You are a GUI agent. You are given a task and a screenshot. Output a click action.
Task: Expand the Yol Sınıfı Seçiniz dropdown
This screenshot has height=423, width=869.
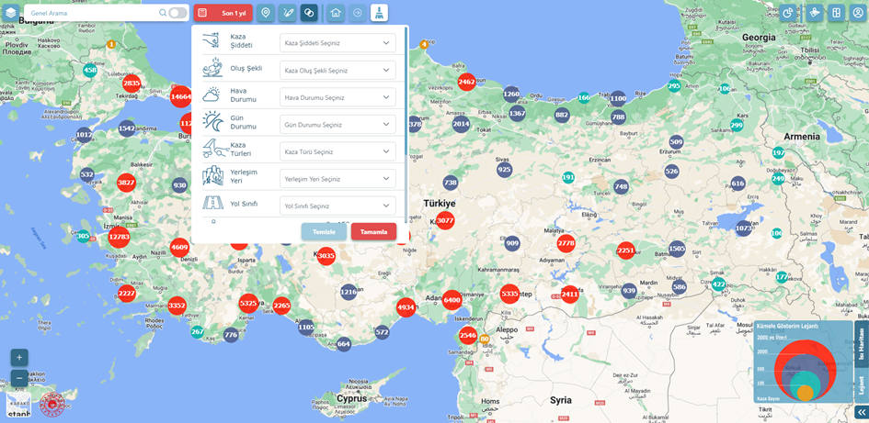337,206
